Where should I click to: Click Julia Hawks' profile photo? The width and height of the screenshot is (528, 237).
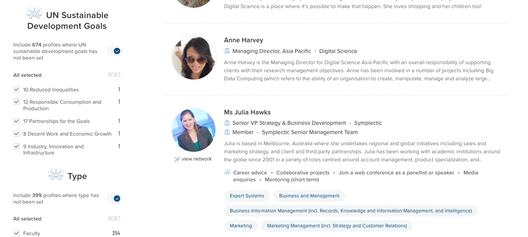coord(194,130)
